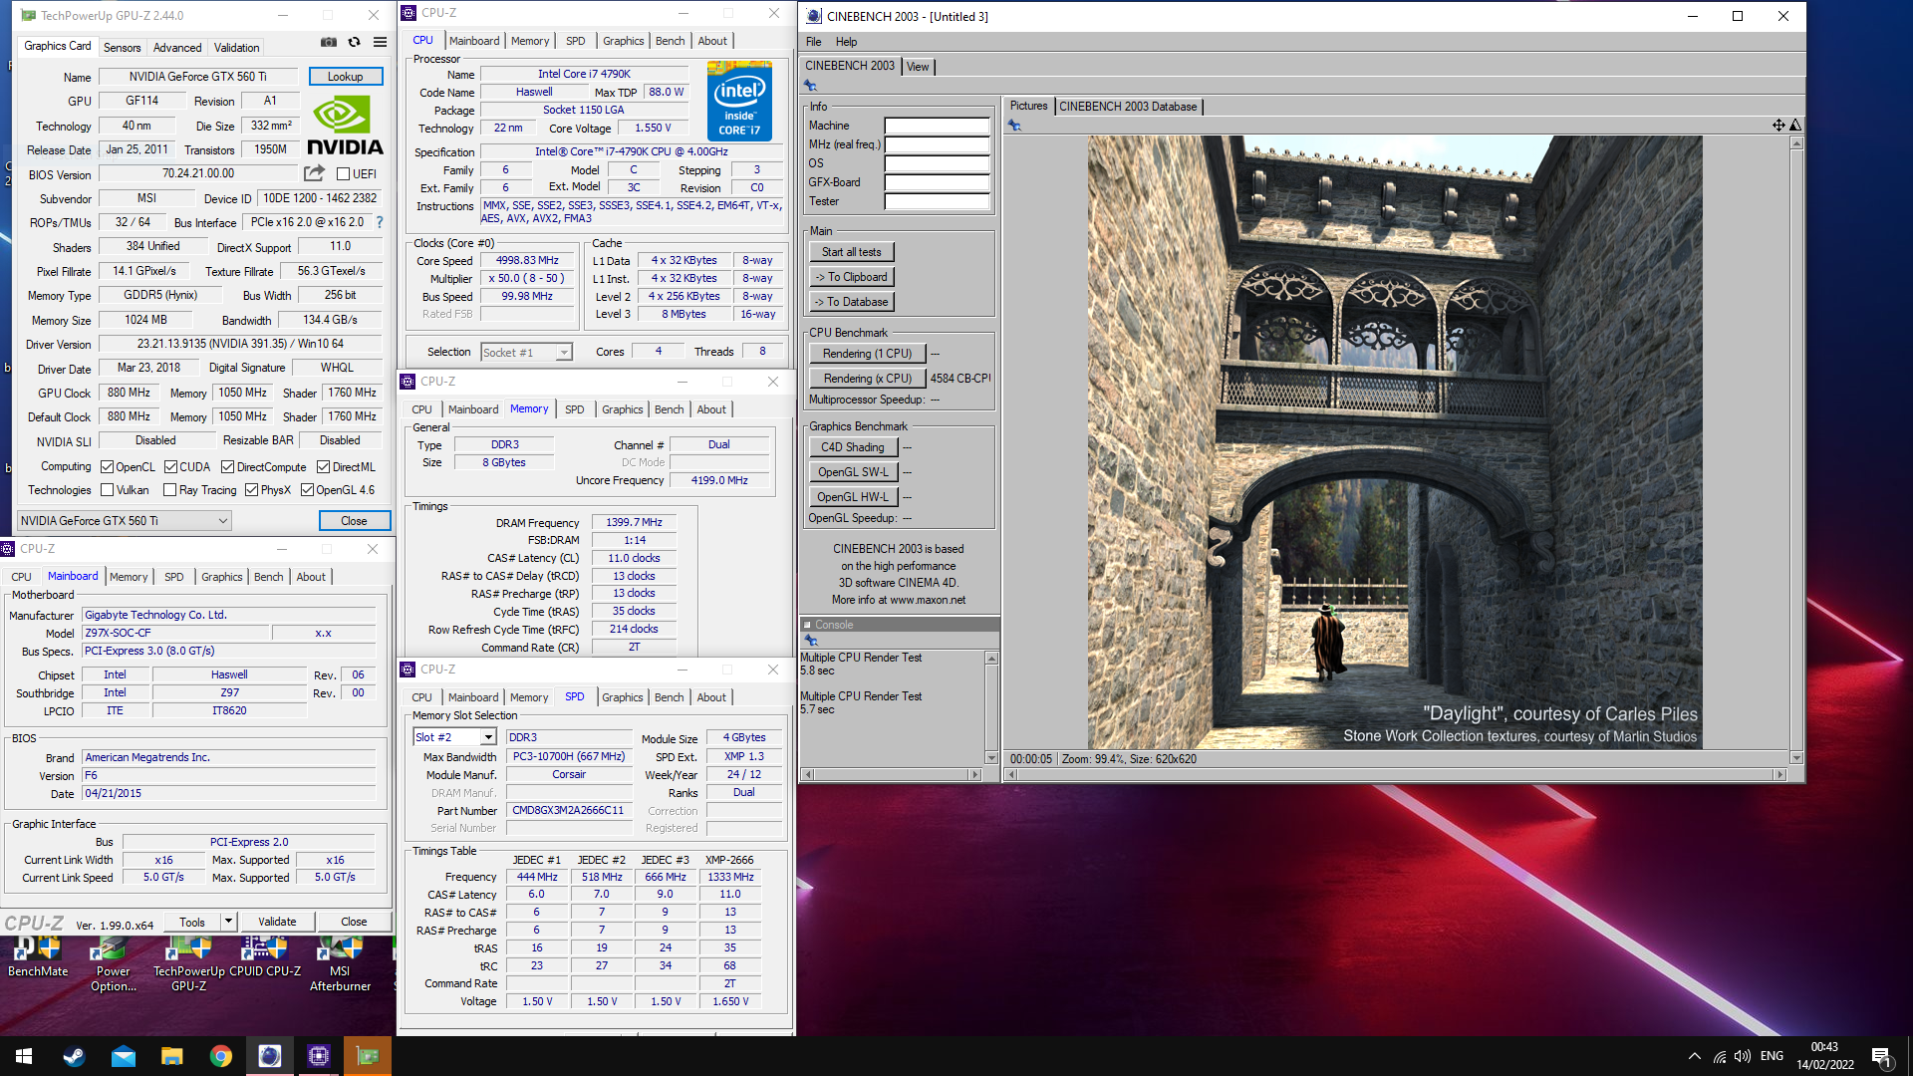Click CINEBENCH vertical scrollbar beside the render view
Viewport: 1913px width, 1076px height.
(x=1796, y=450)
